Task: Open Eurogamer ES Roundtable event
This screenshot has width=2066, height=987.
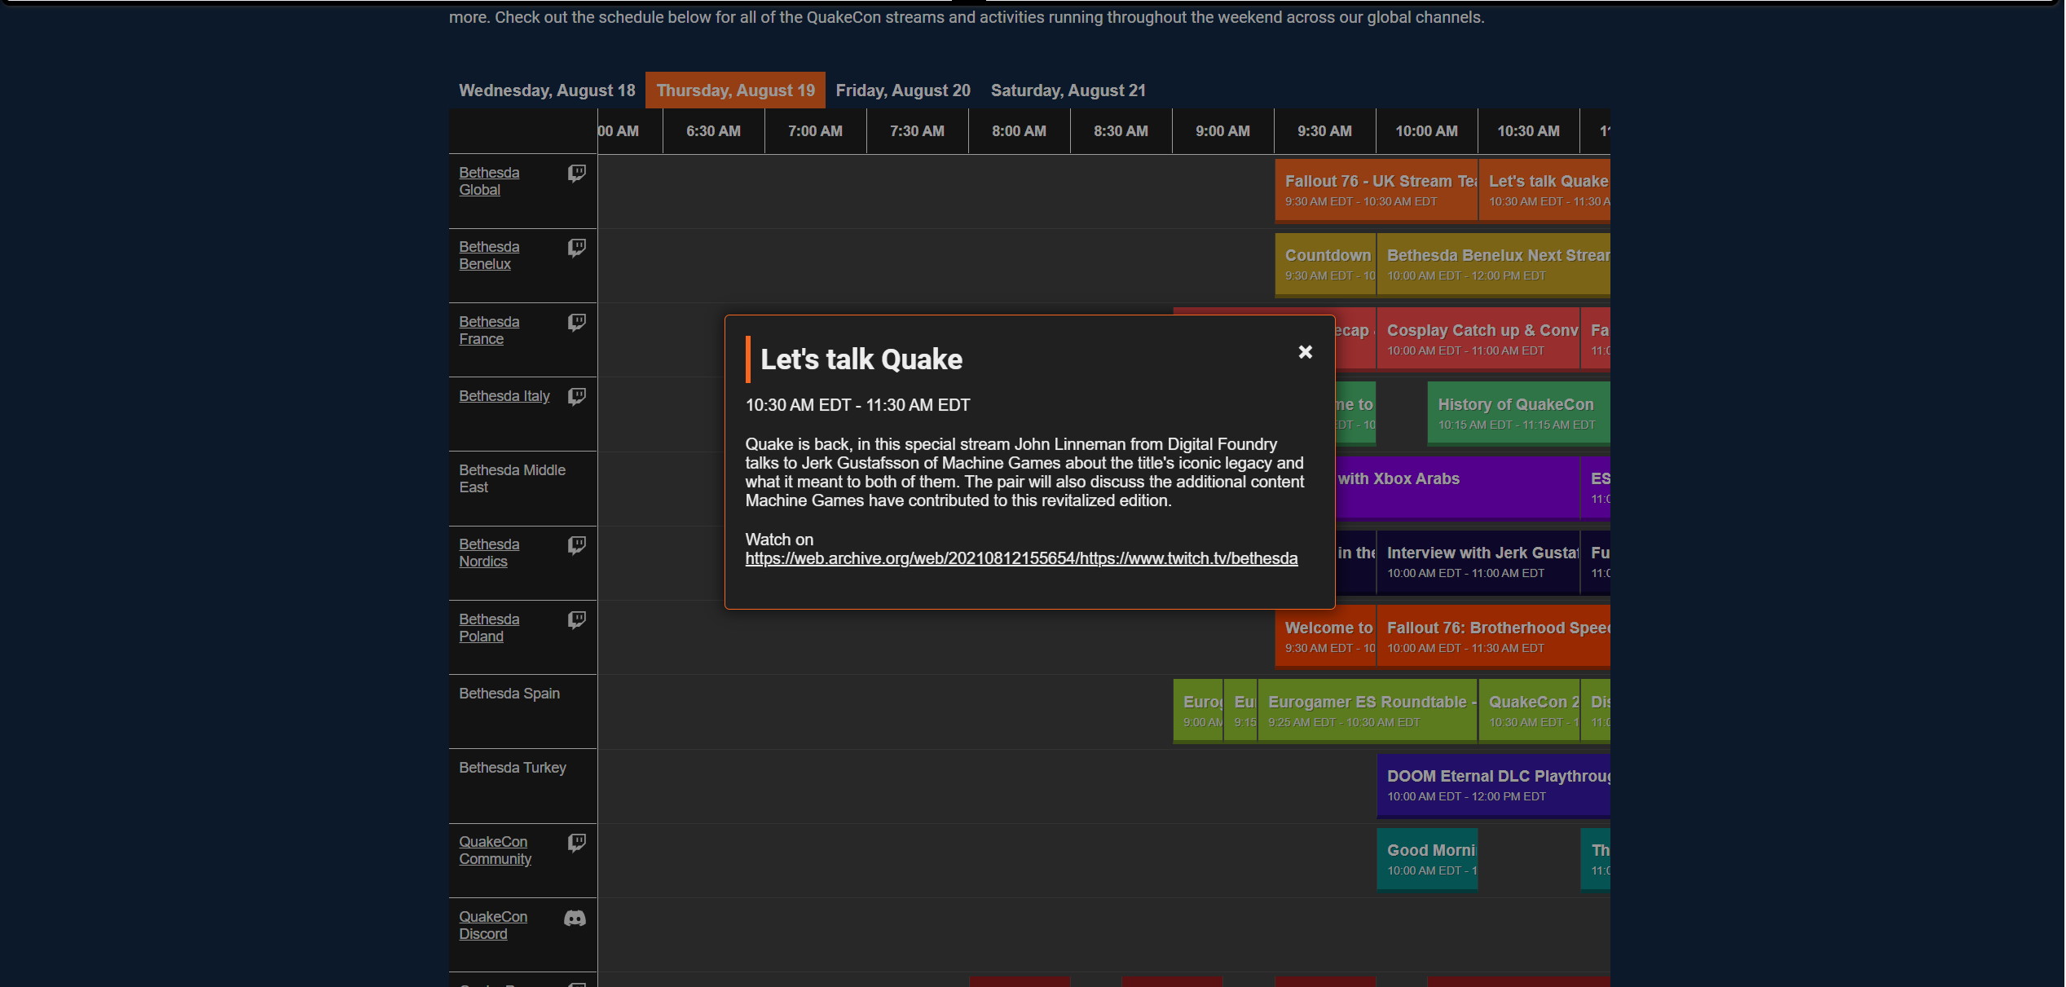Action: (1368, 711)
